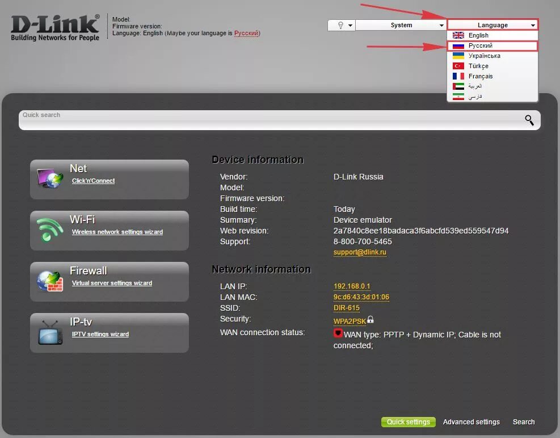This screenshot has height=438, width=560.
Task: Click the LAN IP 192.168.0.1 link
Action: coord(352,286)
